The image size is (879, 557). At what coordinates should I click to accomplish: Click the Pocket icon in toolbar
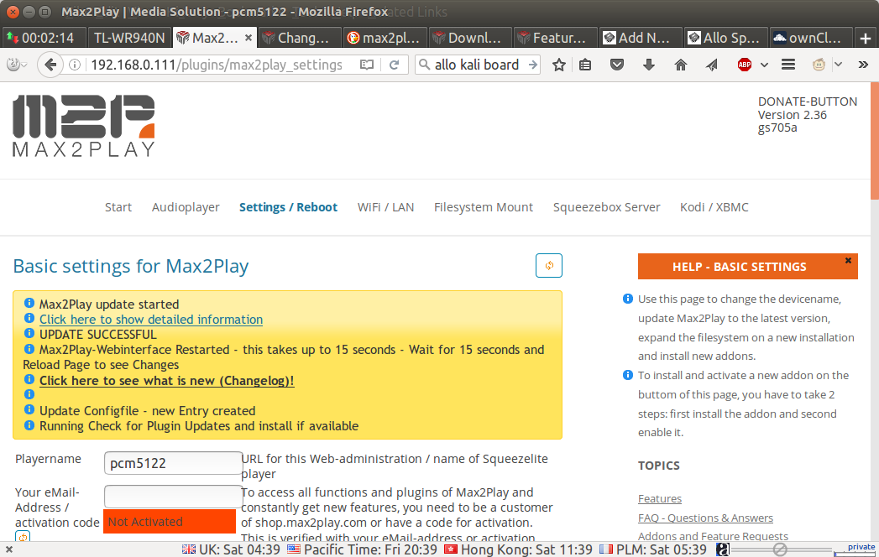pos(617,65)
